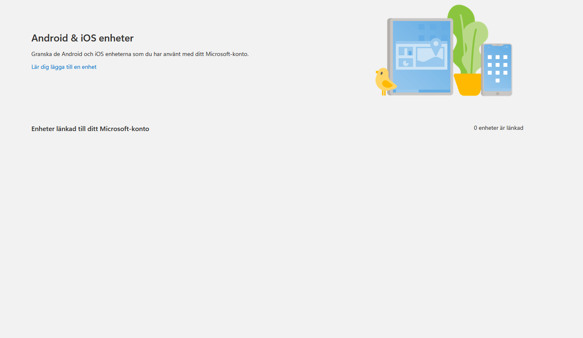Open the "Lär dig lägga till en enhet" link
Screen dimensions: 583x338
(64, 67)
